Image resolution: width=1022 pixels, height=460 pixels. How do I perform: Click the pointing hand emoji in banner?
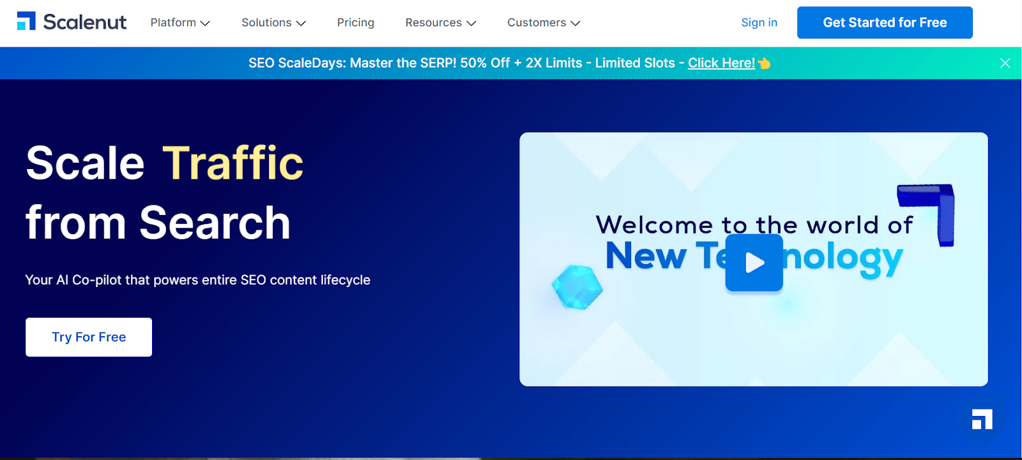click(x=764, y=63)
